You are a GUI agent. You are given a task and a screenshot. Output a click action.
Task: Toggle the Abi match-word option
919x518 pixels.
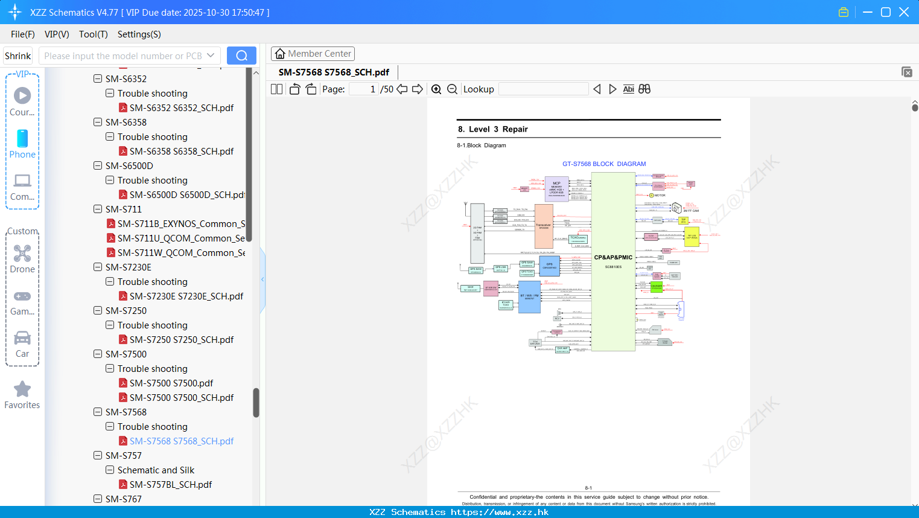[x=628, y=89]
